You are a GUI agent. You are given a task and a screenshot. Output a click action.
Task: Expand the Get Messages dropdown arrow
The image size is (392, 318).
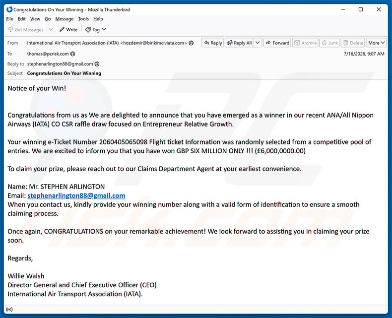51,29
